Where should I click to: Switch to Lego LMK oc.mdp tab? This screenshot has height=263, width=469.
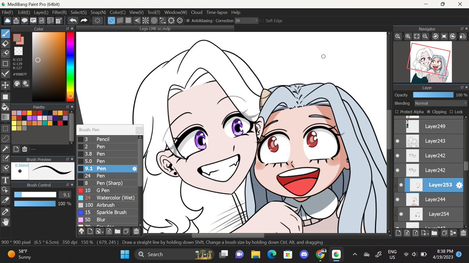[x=155, y=29]
